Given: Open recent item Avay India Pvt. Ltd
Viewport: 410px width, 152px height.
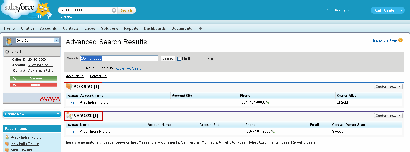Looking at the screenshot, I should point(25,144).
